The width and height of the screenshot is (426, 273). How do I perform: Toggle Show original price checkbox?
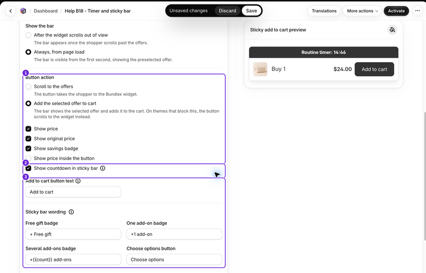point(28,139)
